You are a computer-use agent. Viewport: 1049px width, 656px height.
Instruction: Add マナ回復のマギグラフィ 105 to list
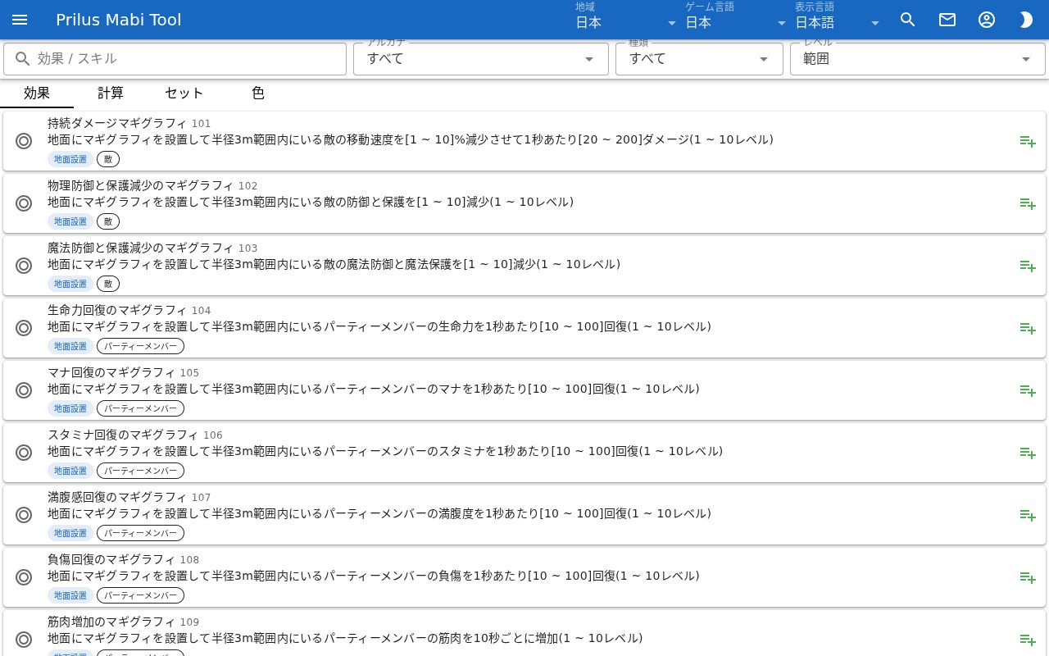(x=1028, y=390)
